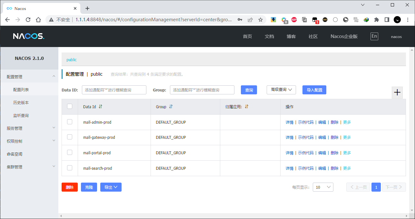Select the mall-gateway-prod checkbox
The height and width of the screenshot is (219, 415).
[x=70, y=137]
